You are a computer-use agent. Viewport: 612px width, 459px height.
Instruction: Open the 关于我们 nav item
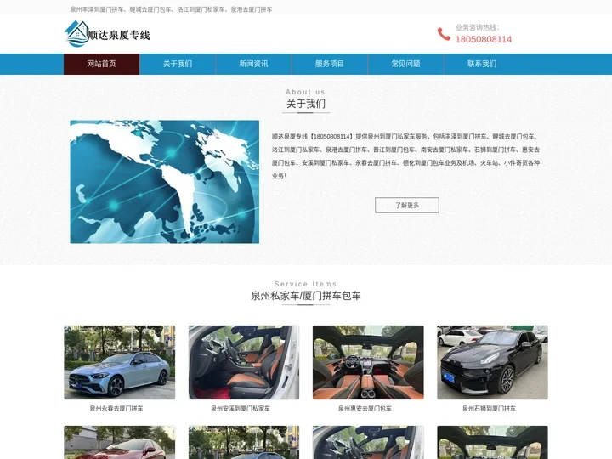178,64
